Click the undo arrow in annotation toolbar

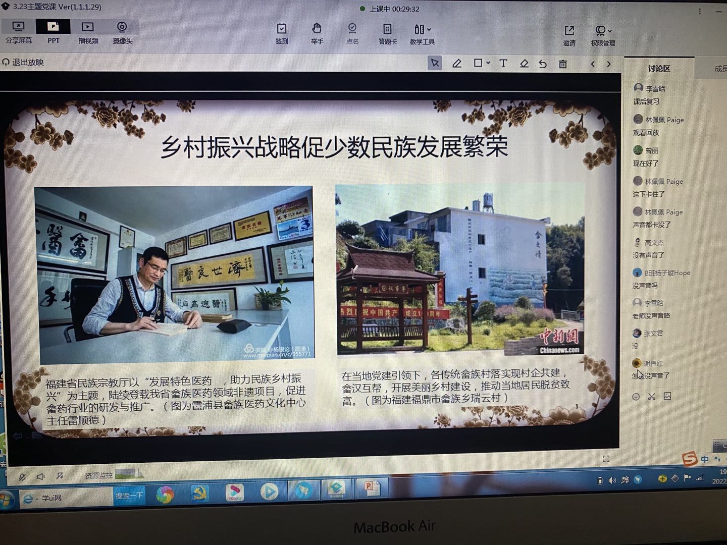543,64
